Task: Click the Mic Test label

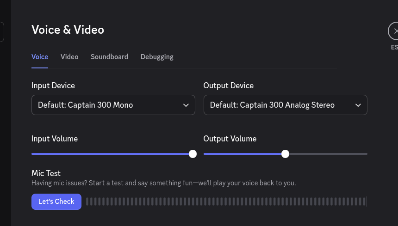Action: click(x=46, y=173)
